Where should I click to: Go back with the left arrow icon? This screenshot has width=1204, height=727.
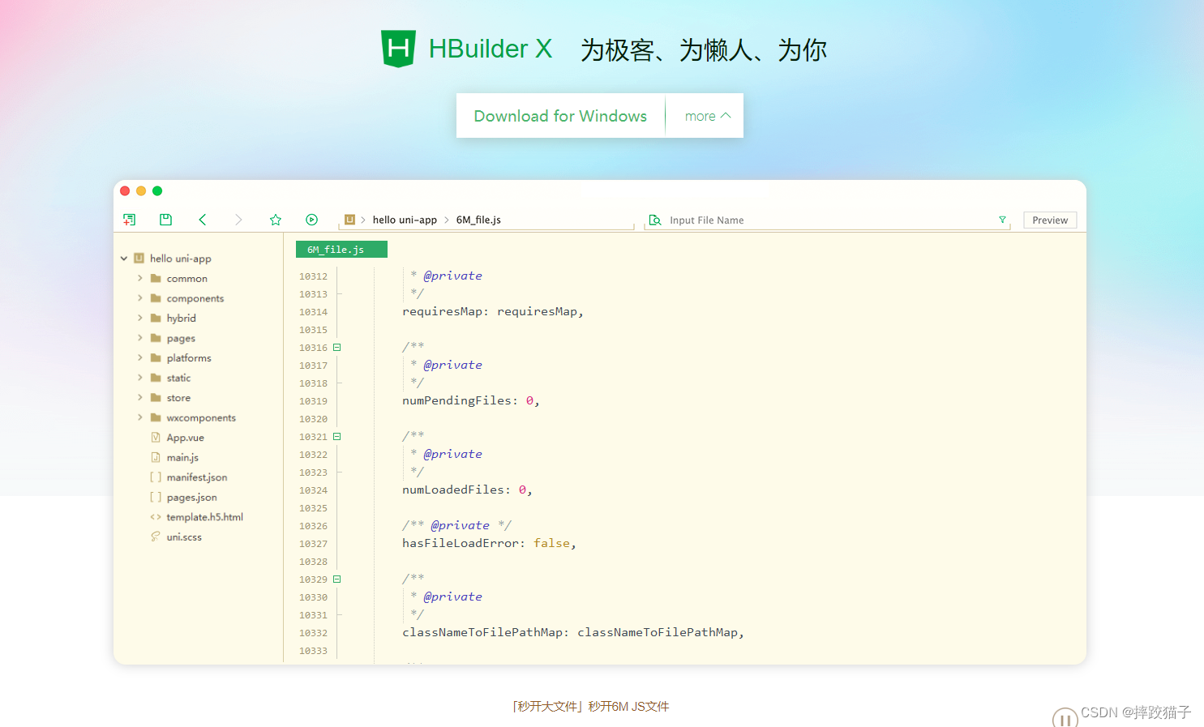click(x=203, y=220)
